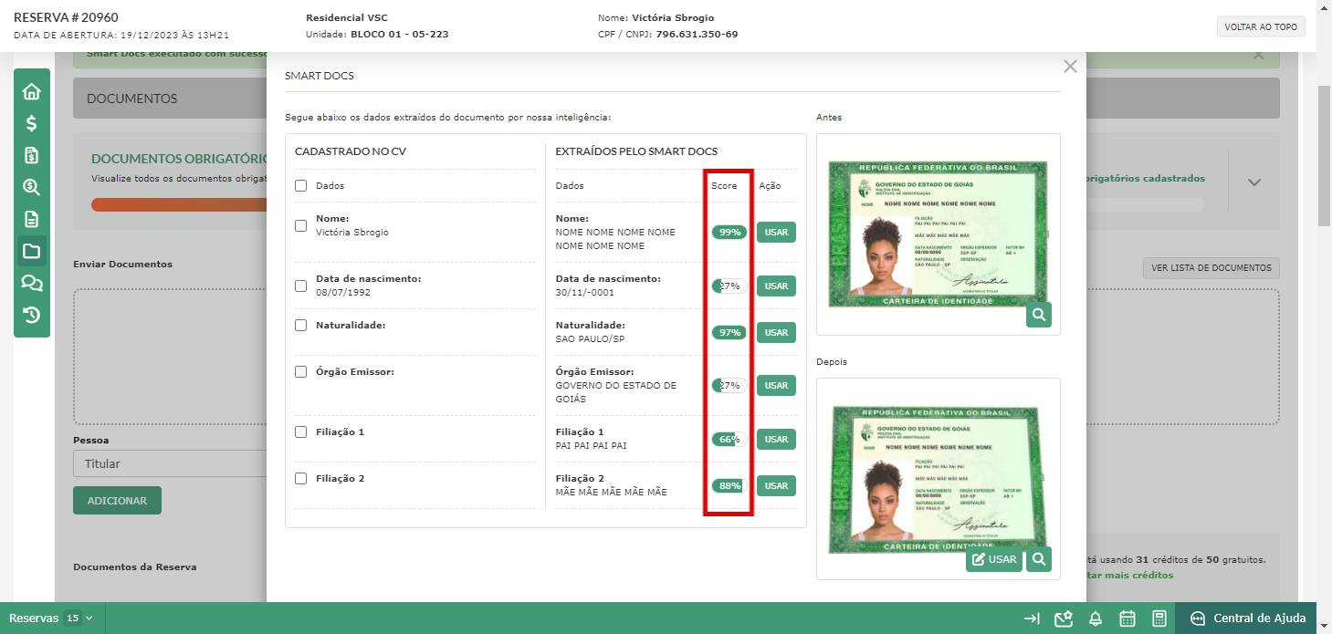The width and height of the screenshot is (1332, 634).
Task: Click 'Residencial VSC' header text
Action: [x=346, y=17]
